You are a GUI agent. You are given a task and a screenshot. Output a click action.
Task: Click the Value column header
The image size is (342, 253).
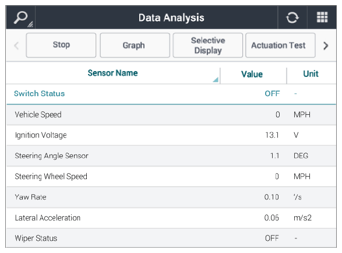click(252, 74)
